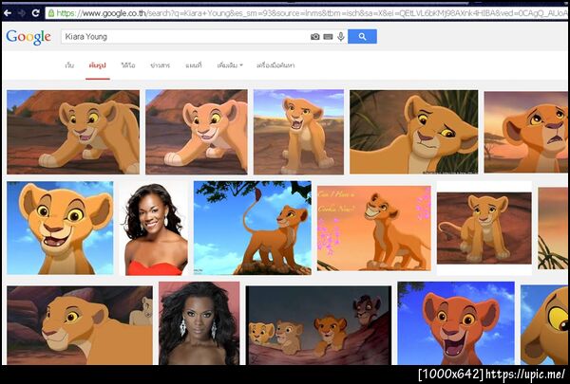
Task: Open close-up smiling cub face on blue sky
Action: [x=60, y=228]
